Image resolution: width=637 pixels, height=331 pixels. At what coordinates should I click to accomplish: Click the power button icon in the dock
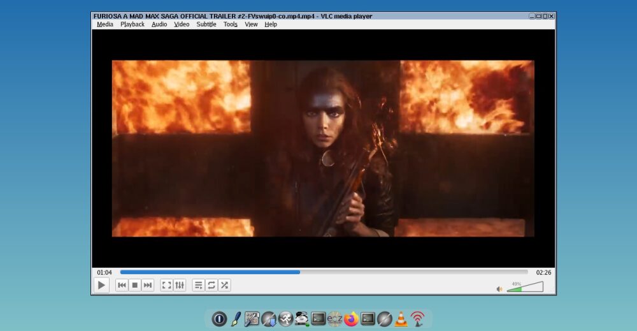(x=219, y=319)
